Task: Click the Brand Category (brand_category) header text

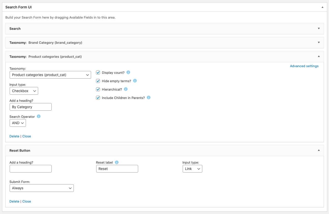Action: pos(55,42)
